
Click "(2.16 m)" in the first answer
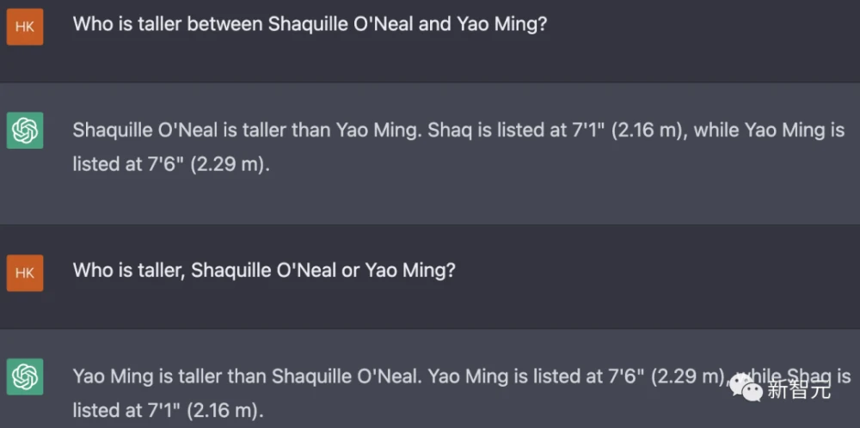(x=647, y=131)
